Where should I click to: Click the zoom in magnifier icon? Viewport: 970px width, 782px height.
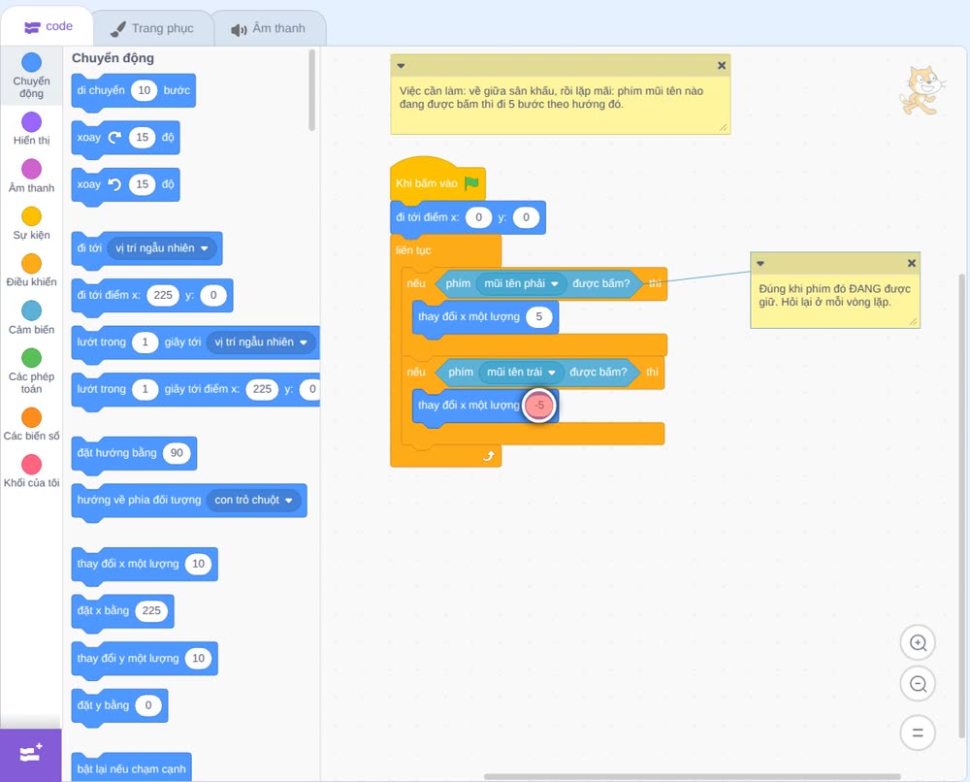(x=918, y=643)
